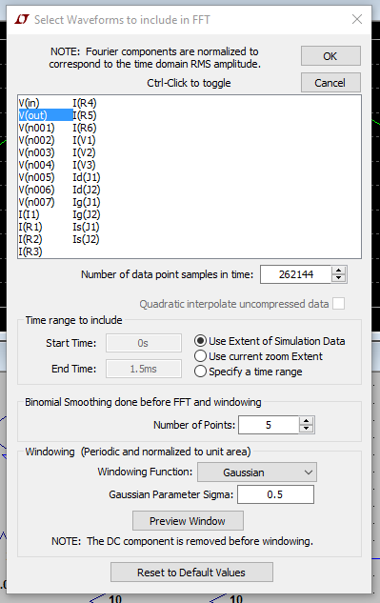Image resolution: width=380 pixels, height=603 pixels.
Task: Close the Select Waveforms dialog
Action: [357, 19]
